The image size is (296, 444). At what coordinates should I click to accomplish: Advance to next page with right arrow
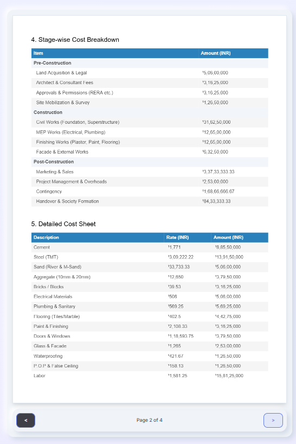[273, 420]
